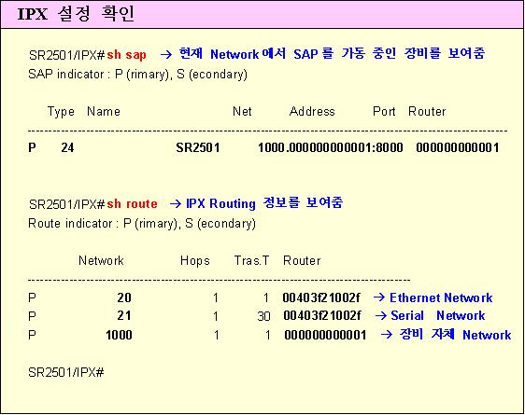Click the 'SR2501' name in SAP row
The width and height of the screenshot is (525, 415).
pyautogui.click(x=198, y=147)
